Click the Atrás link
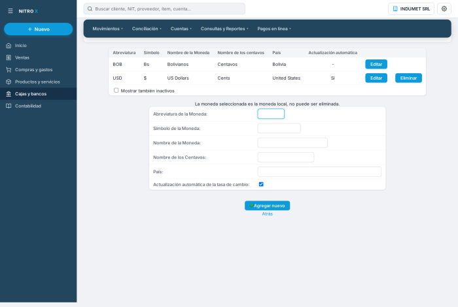Viewport: 458px width, 307px height. (267, 214)
